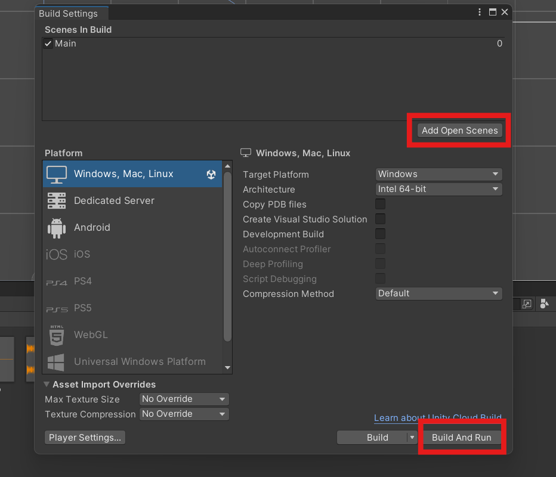
Task: Open the Compression Method dropdown
Action: click(x=438, y=293)
